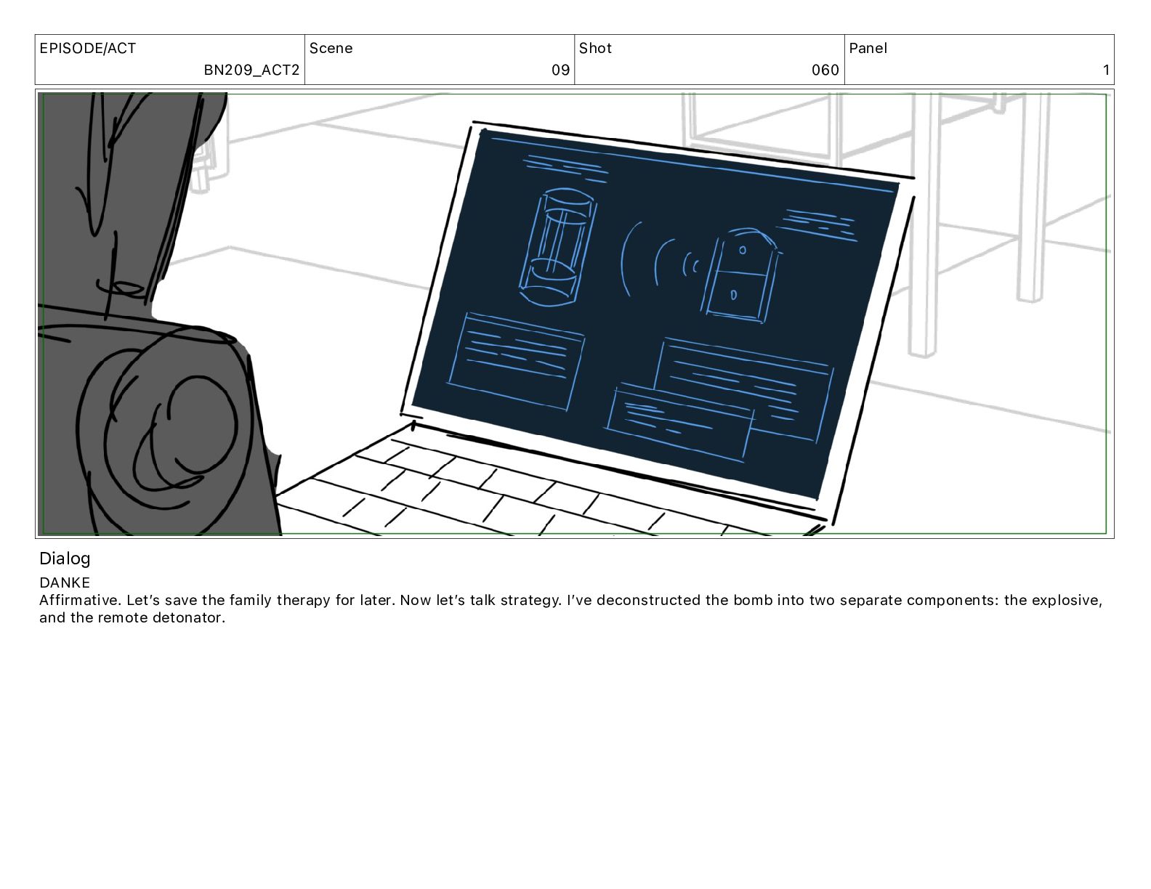Select the BN209_ACT2 episode value

pyautogui.click(x=251, y=70)
